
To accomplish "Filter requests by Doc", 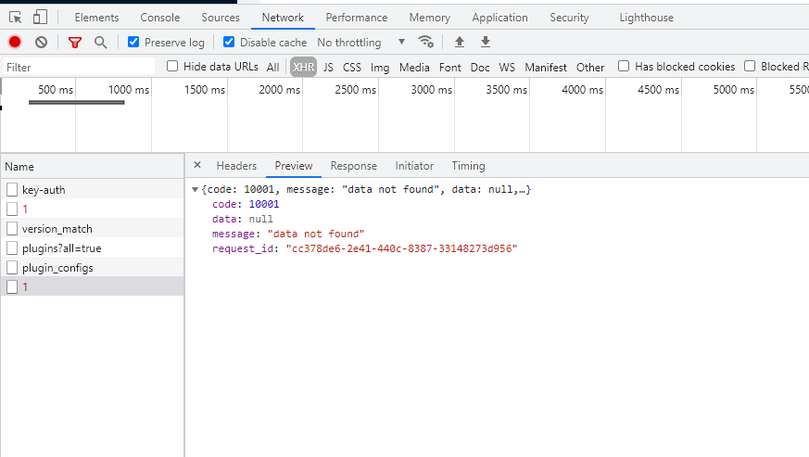I will (x=480, y=67).
